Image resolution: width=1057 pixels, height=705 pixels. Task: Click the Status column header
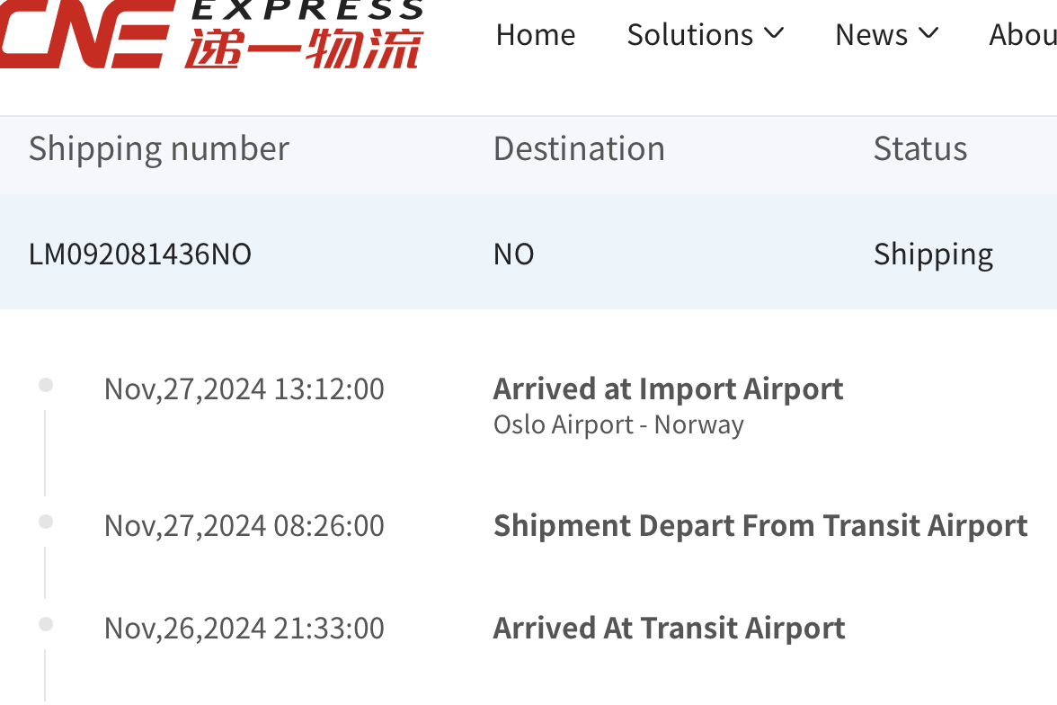[x=920, y=148]
